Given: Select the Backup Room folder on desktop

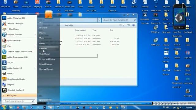Looking at the screenshot, I should (167, 44).
